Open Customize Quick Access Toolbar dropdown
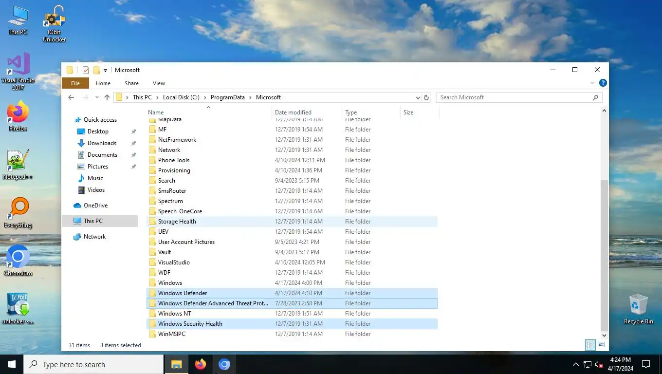Viewport: 662px width, 374px height. pos(105,71)
